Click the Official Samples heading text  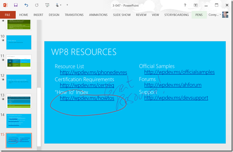point(157,66)
